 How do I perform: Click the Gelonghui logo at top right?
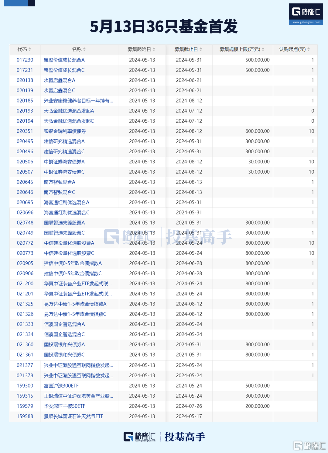click(306, 14)
